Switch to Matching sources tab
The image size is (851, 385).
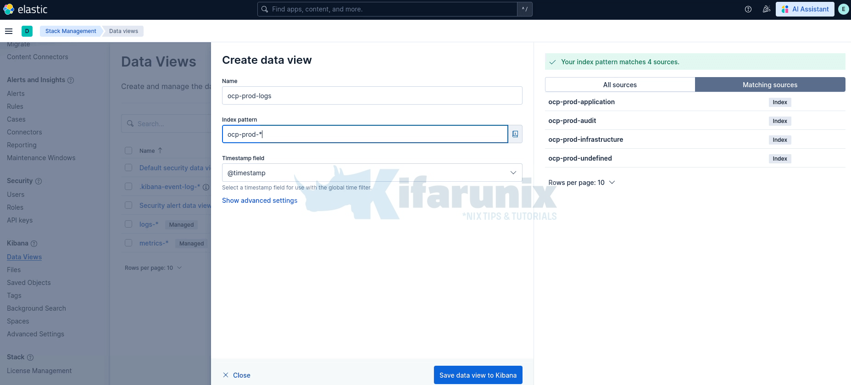point(770,85)
